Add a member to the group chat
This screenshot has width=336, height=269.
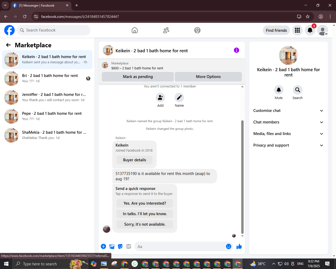click(x=160, y=97)
